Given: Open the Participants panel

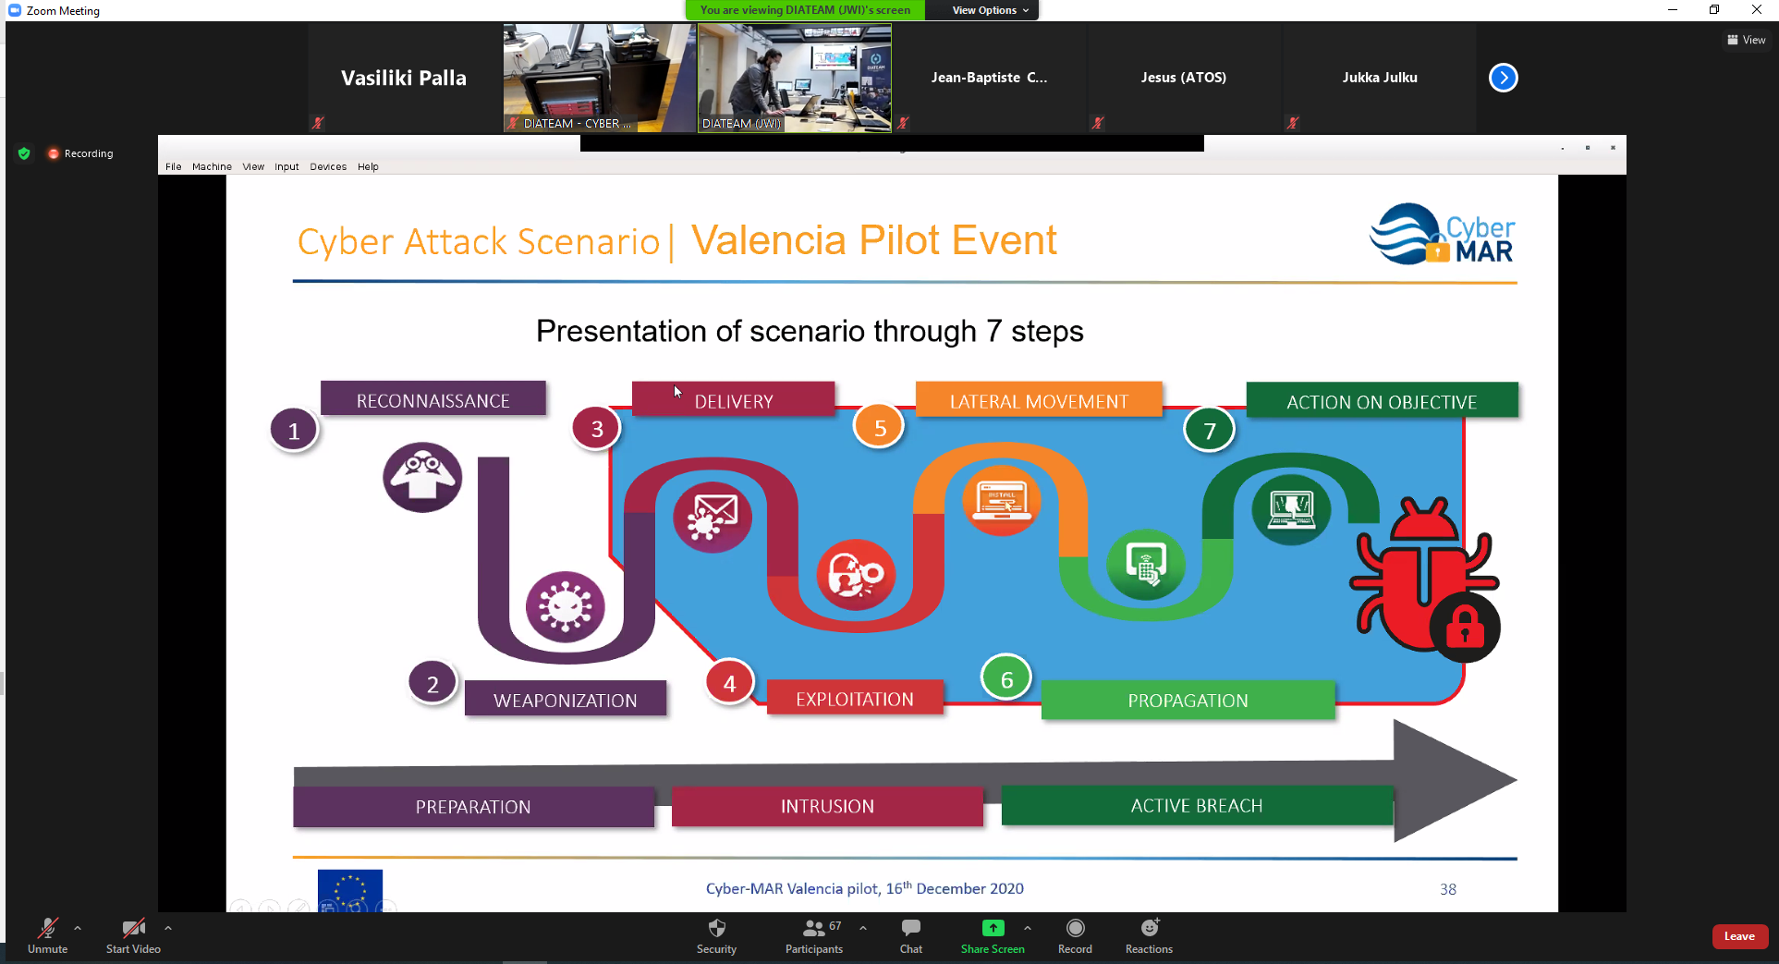Looking at the screenshot, I should coord(814,929).
